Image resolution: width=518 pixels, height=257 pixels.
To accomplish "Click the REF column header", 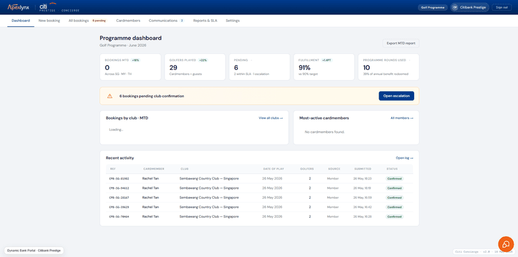I will tap(113, 169).
